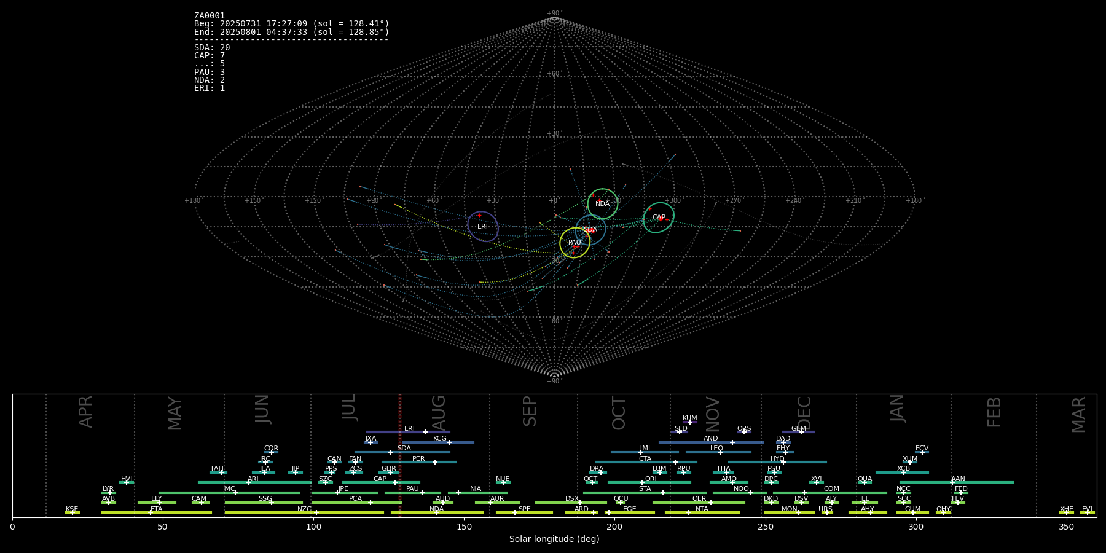Select the ECV shower label on timeline
Image resolution: width=1106 pixels, height=553 pixels.
coord(922,449)
